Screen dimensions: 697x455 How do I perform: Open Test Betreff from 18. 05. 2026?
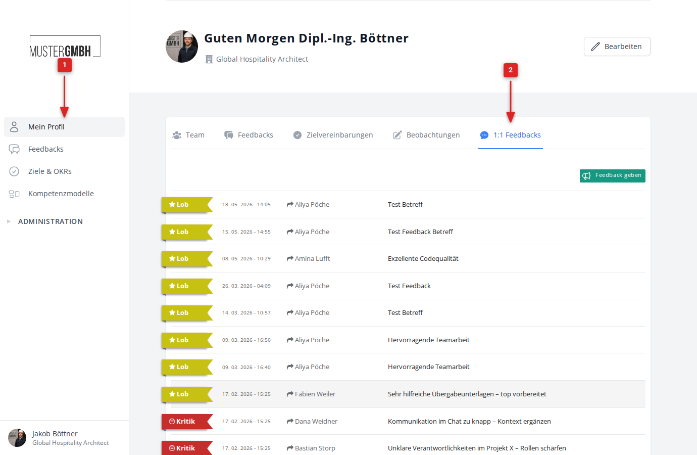tap(405, 204)
